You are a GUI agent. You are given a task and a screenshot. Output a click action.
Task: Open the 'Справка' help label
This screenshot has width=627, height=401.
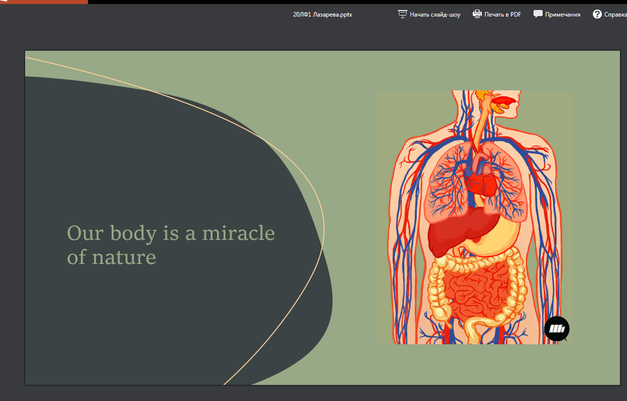click(615, 15)
